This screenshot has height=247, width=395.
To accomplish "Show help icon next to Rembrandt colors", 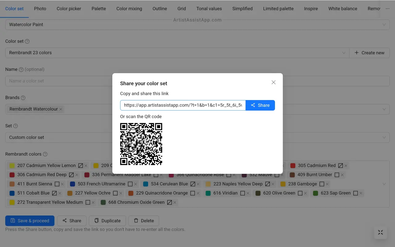I will click(45, 154).
